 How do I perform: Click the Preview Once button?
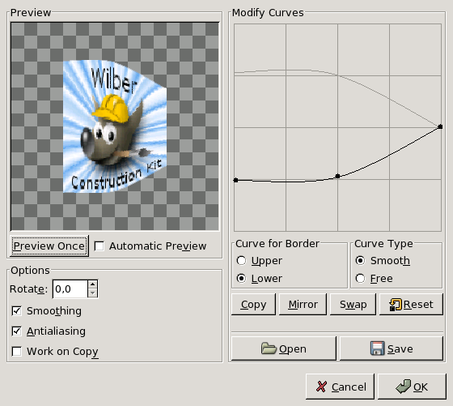pyautogui.click(x=49, y=246)
